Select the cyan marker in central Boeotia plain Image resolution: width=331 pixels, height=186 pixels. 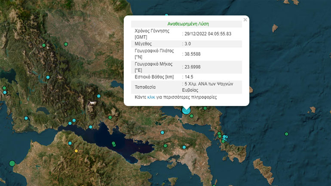click(162, 132)
